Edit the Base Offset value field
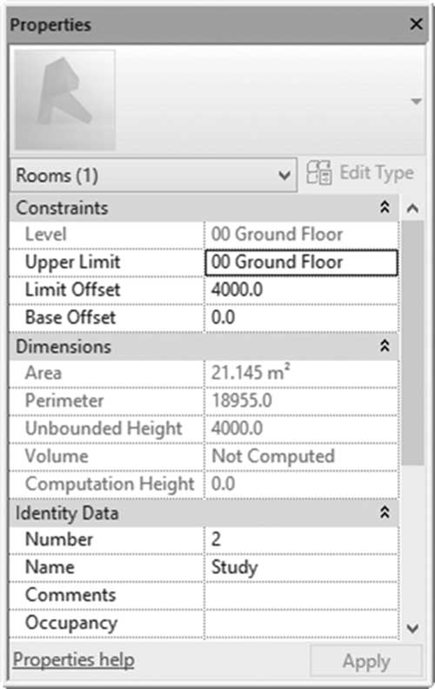 click(x=301, y=318)
